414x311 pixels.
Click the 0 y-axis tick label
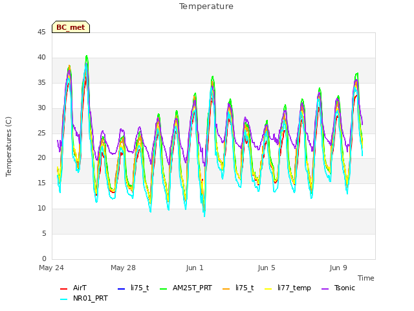[44, 259]
